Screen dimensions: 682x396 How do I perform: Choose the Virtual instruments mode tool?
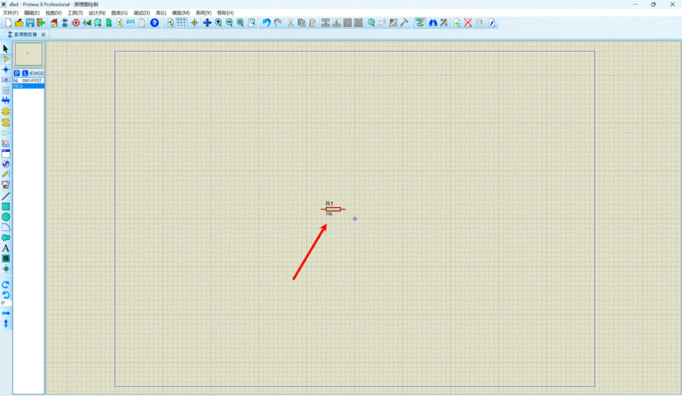point(6,185)
